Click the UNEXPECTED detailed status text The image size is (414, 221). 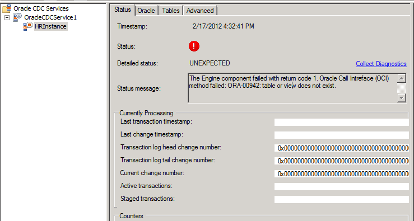(210, 63)
